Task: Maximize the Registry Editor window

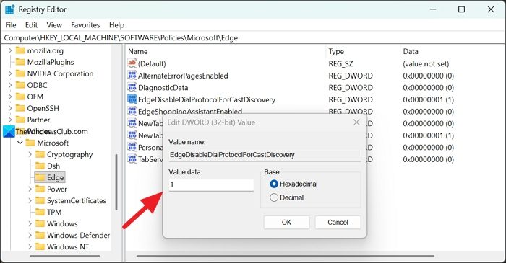Action: 461,9
